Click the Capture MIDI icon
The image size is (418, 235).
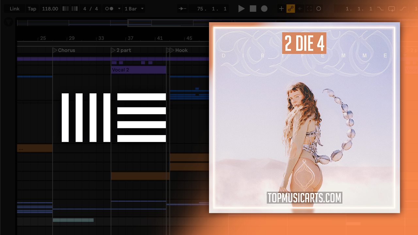(x=309, y=8)
